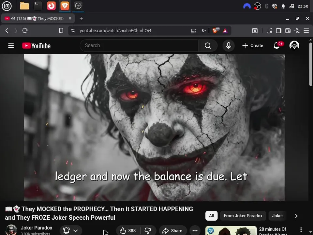
Task: Open the 28 minutes Of recommended video thumbnail
Action: coord(231,231)
